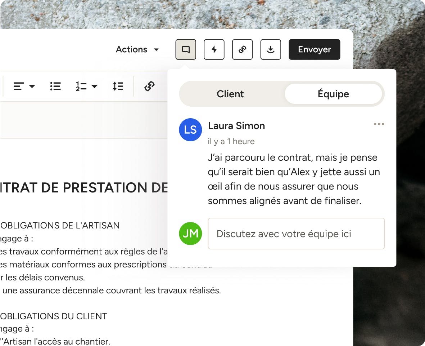
Task: Click the download icon button
Action: [271, 49]
